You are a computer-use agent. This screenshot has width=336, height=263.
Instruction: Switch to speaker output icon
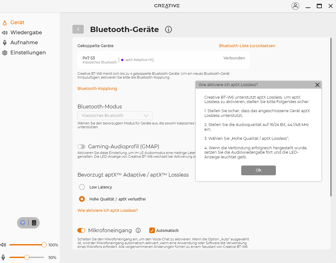[x=34, y=223]
